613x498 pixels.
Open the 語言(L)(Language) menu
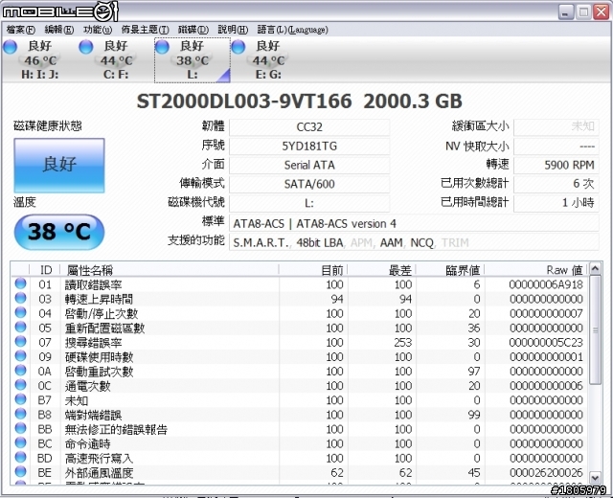(x=292, y=30)
